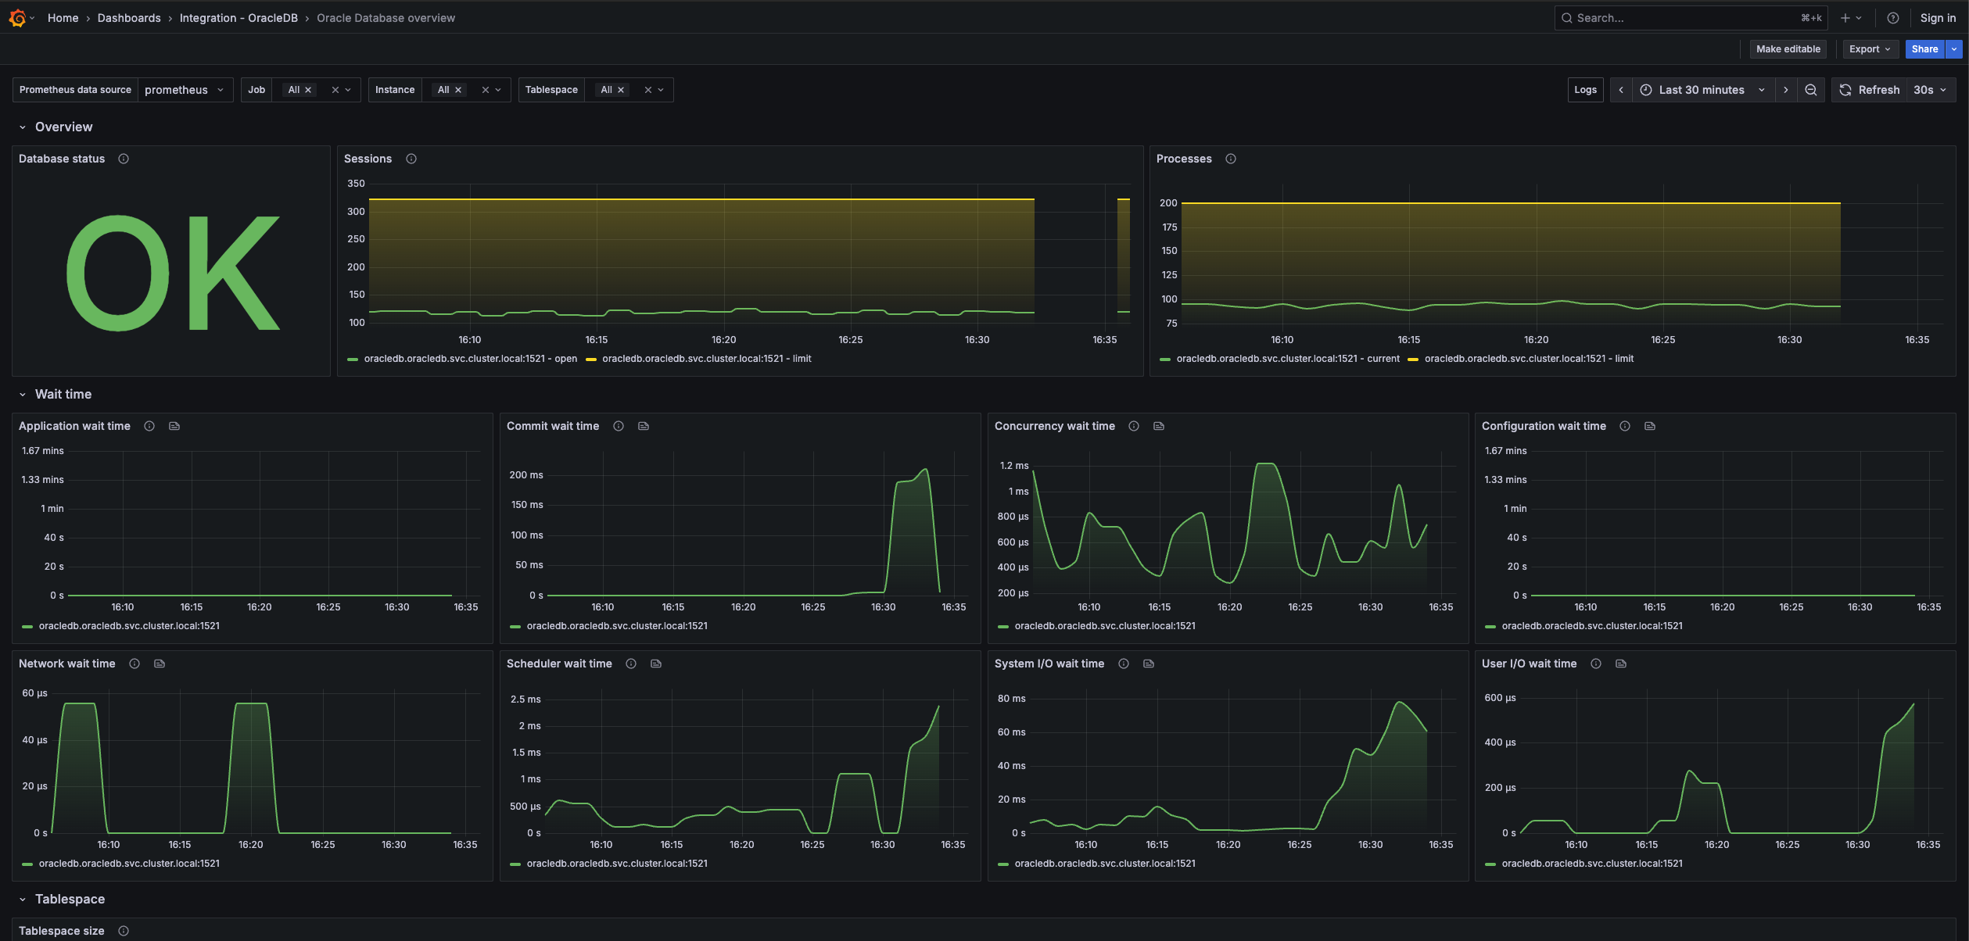Viewport: 1969px width, 941px height.
Task: Toggle the series in Network wait time legend
Action: [130, 864]
